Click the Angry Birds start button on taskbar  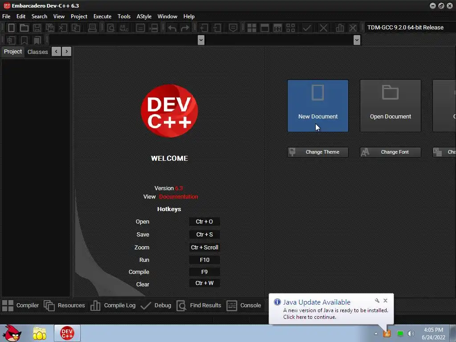click(12, 333)
